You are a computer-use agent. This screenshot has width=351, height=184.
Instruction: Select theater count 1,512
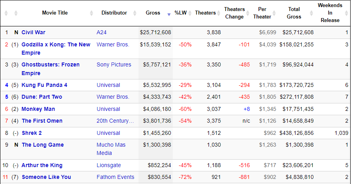coord(214,133)
